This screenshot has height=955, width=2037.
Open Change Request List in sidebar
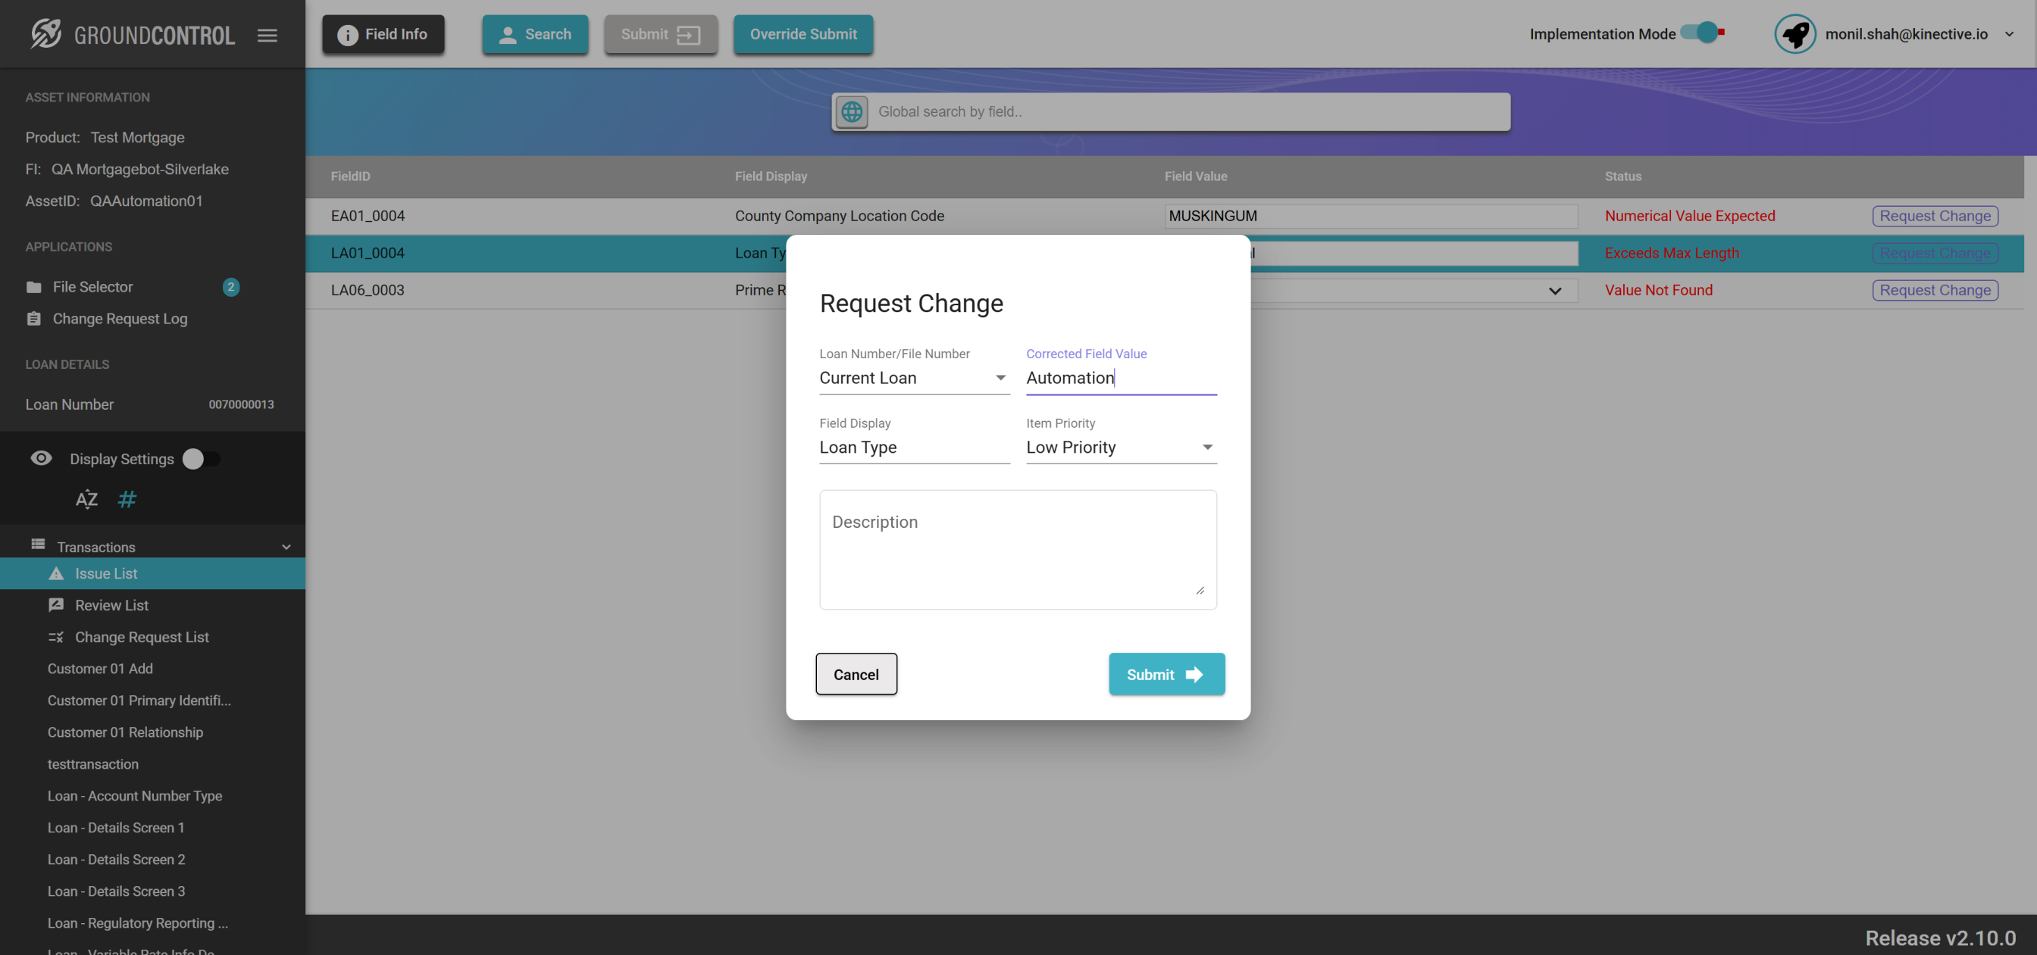(142, 636)
